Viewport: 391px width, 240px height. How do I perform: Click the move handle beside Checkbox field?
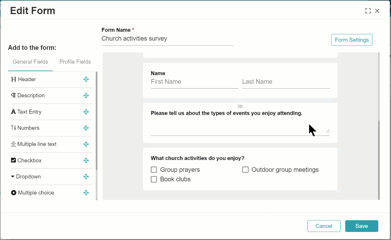[x=86, y=161]
